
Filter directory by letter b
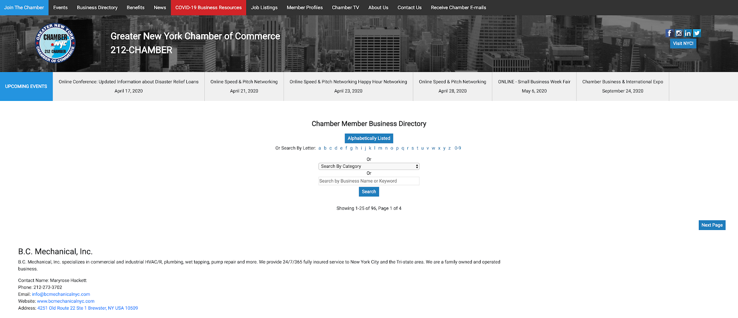(x=325, y=148)
